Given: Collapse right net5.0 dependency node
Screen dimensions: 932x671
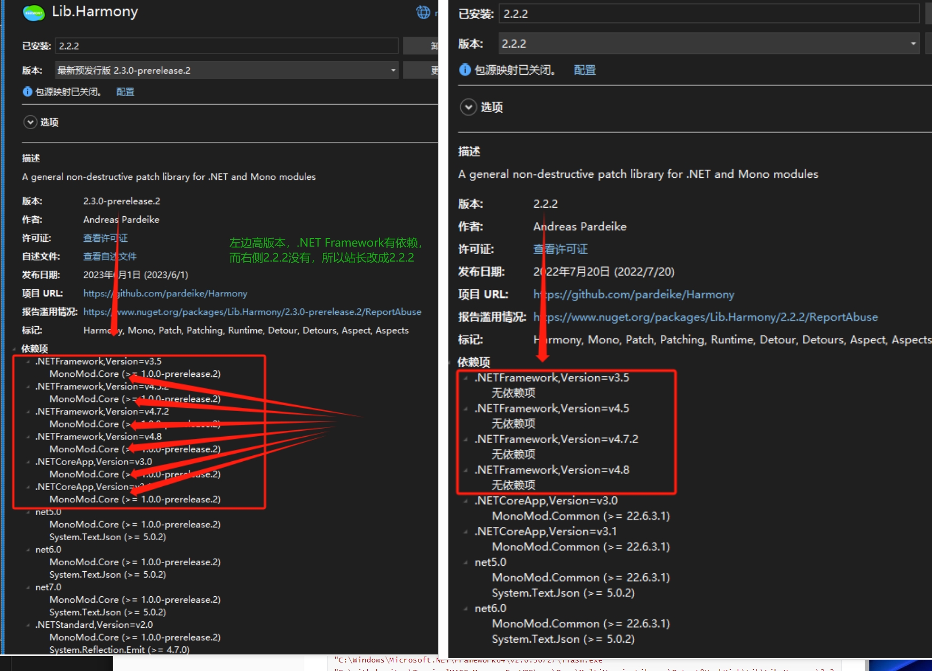Looking at the screenshot, I should tap(466, 563).
